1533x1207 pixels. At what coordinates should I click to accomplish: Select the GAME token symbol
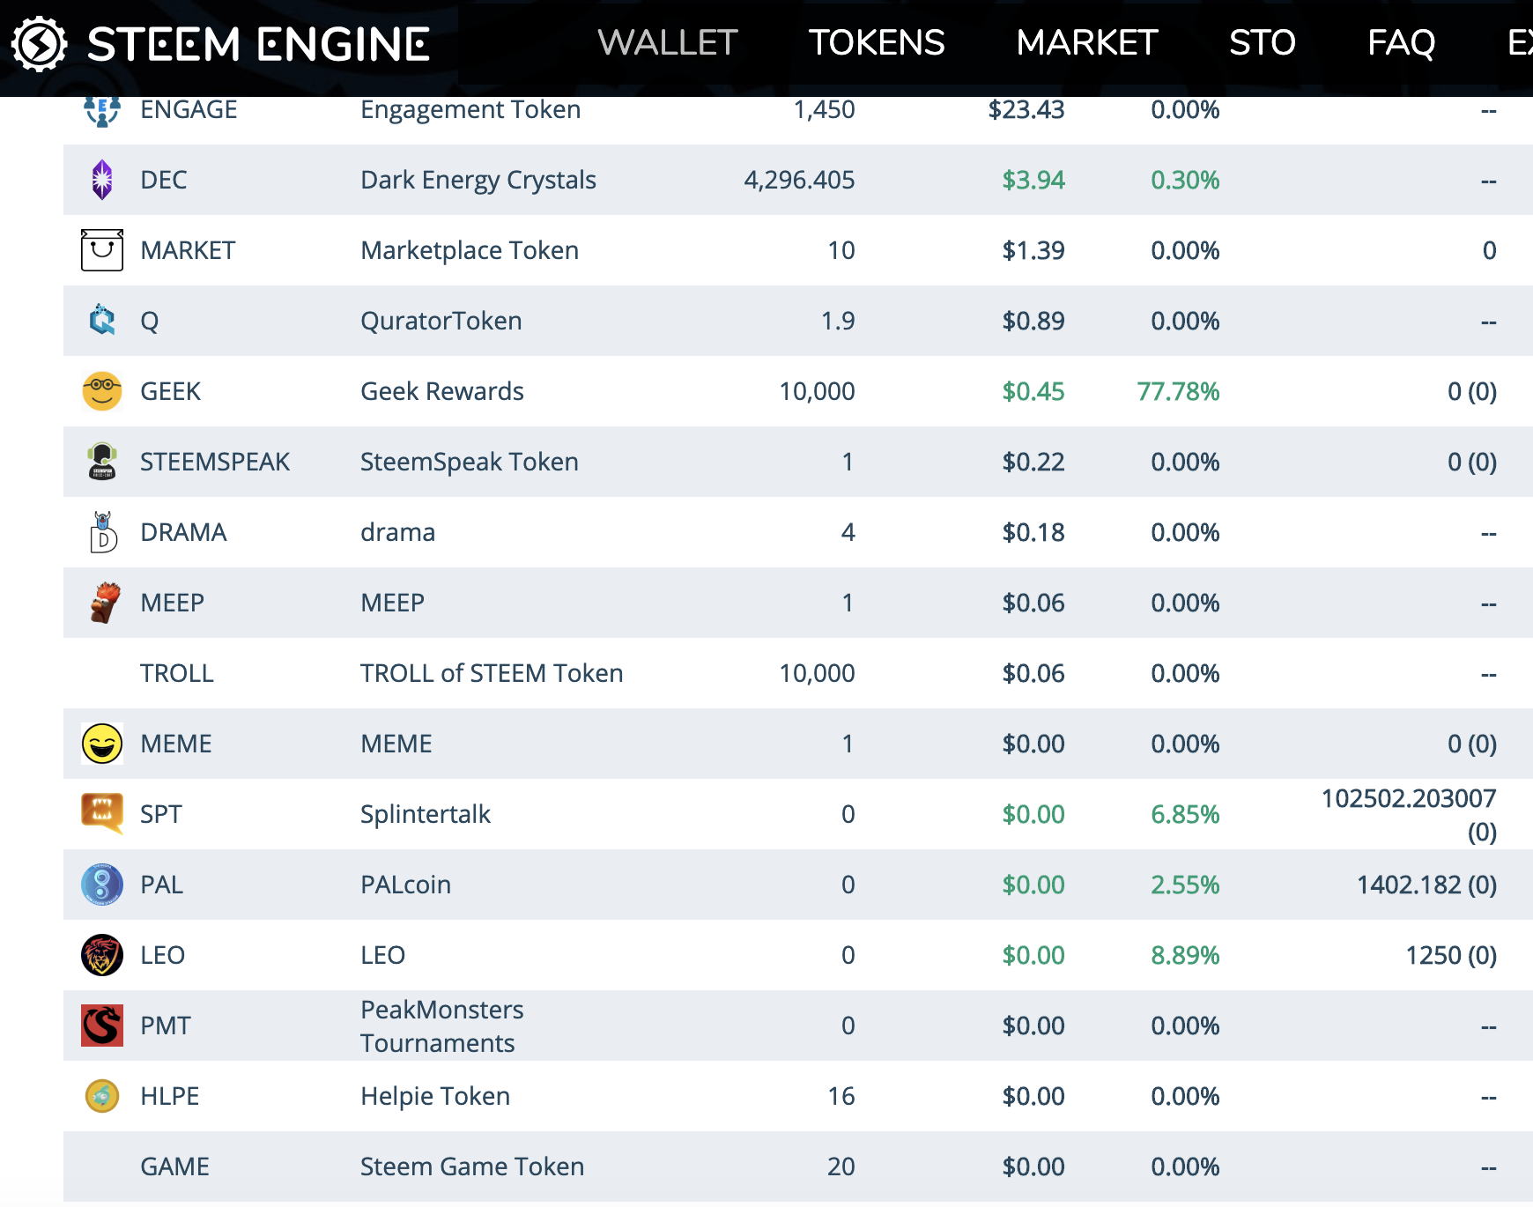click(175, 1166)
